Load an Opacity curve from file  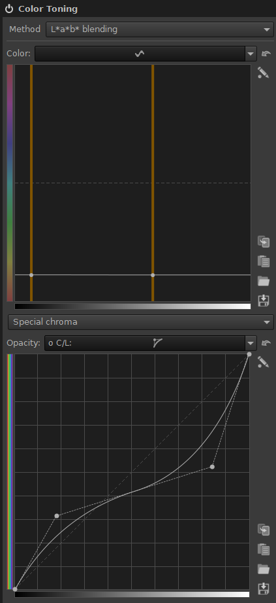[x=264, y=569]
